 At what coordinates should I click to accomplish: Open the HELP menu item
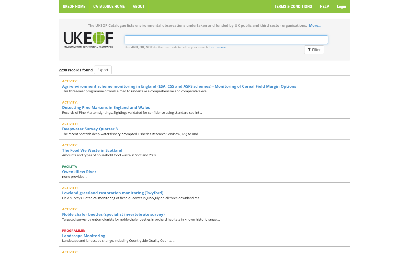[x=324, y=7]
